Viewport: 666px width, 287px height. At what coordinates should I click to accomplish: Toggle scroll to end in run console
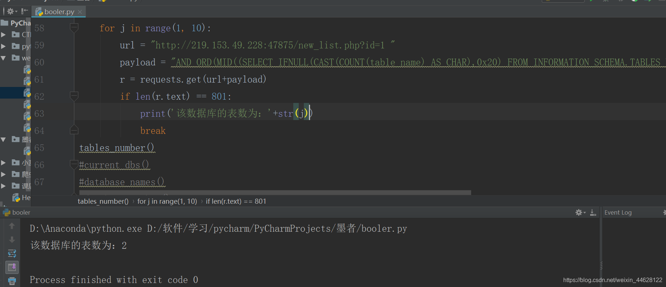[x=12, y=267]
